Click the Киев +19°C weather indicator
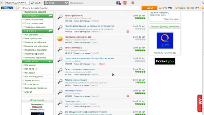The image size is (204, 115). click(x=193, y=8)
